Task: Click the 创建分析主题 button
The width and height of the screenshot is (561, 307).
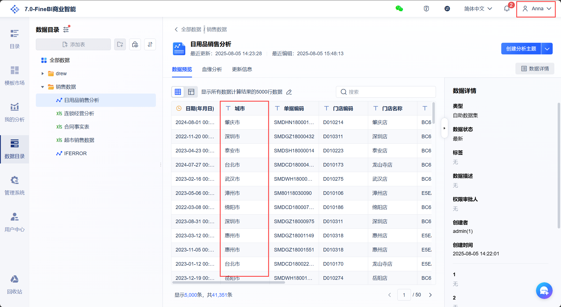Action: [521, 49]
